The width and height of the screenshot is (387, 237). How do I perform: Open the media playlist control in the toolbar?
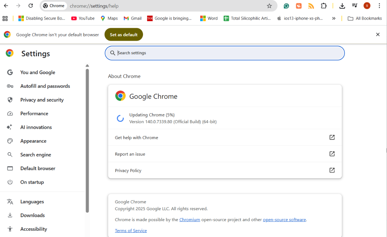click(x=354, y=6)
